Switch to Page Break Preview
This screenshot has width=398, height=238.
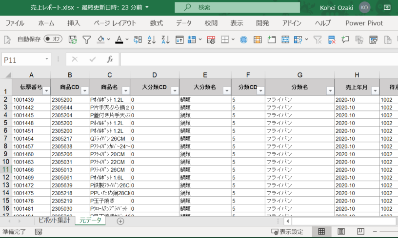(360, 231)
